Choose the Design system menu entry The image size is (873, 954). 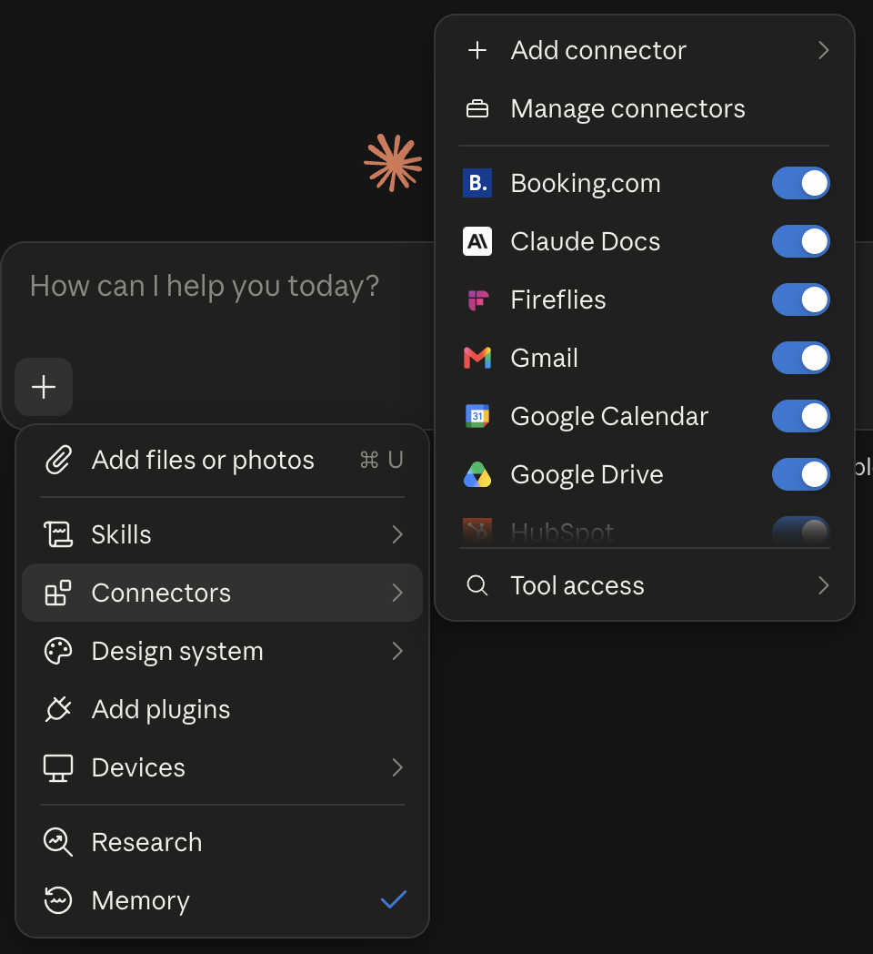(x=223, y=651)
